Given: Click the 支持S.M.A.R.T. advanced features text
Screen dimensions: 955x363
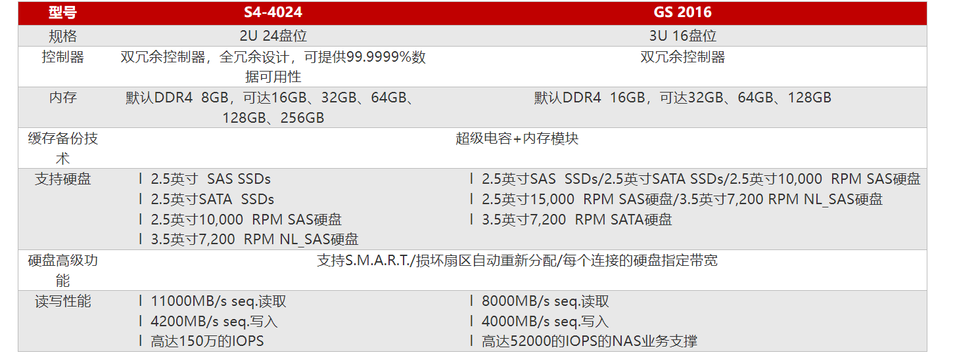Looking at the screenshot, I should coord(517,261).
